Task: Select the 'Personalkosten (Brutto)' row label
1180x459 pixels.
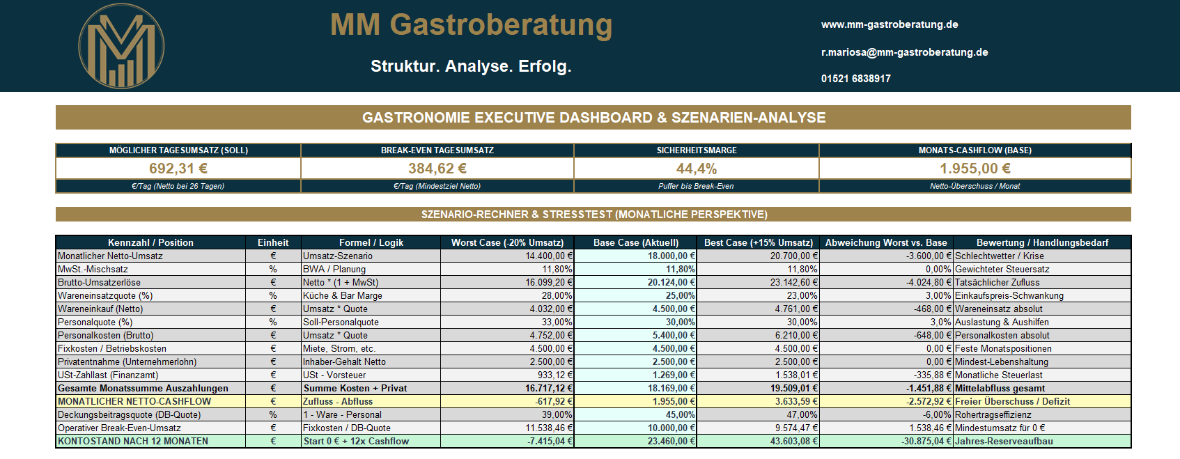Action: pos(150,336)
